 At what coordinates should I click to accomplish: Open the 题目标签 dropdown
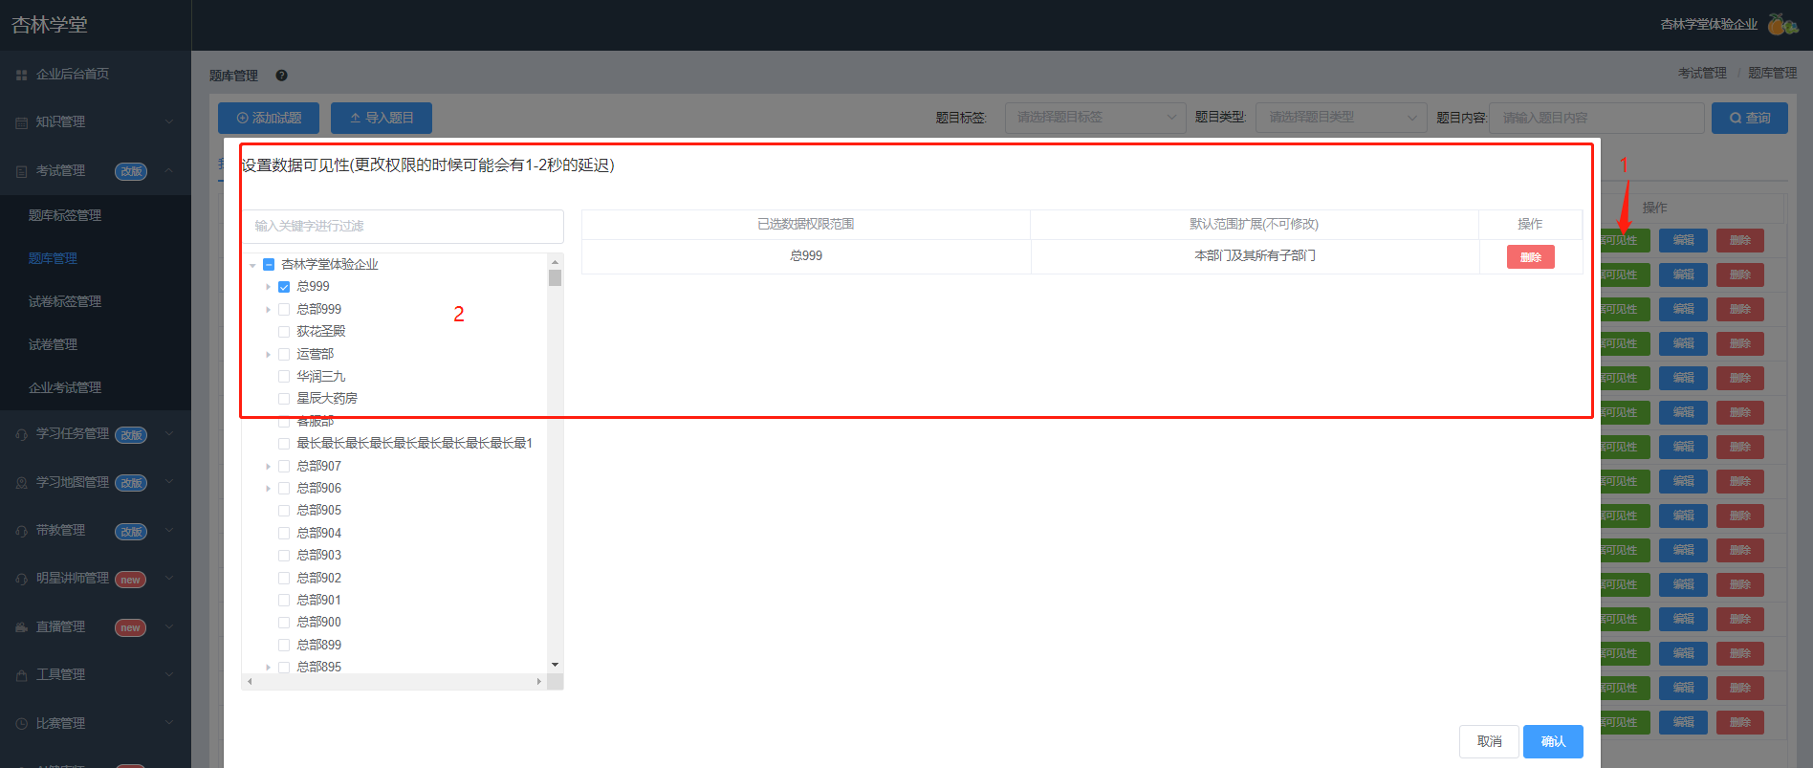[x=1094, y=118]
